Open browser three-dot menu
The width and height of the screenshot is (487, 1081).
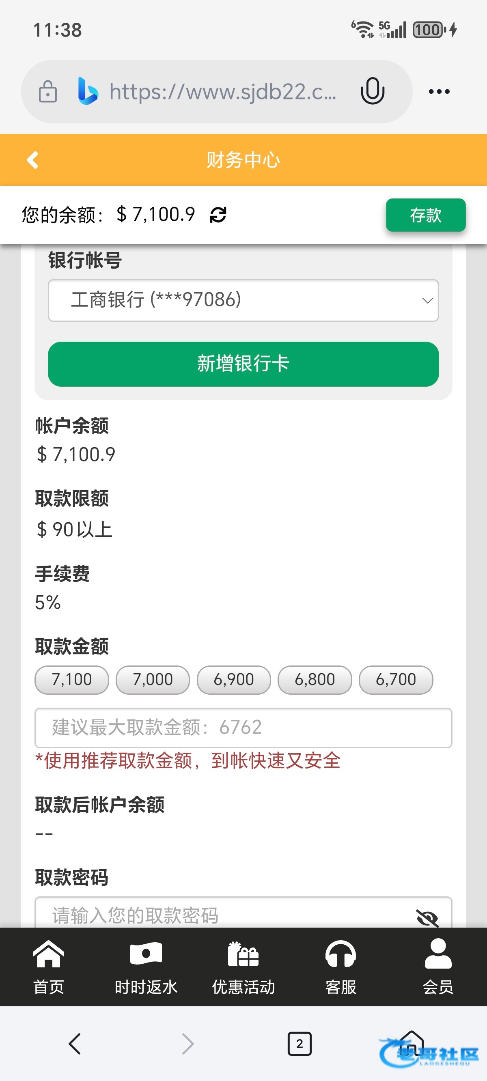coord(439,91)
